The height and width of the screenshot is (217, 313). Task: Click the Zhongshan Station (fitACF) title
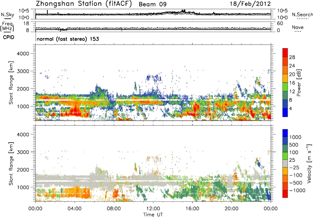(x=84, y=4)
